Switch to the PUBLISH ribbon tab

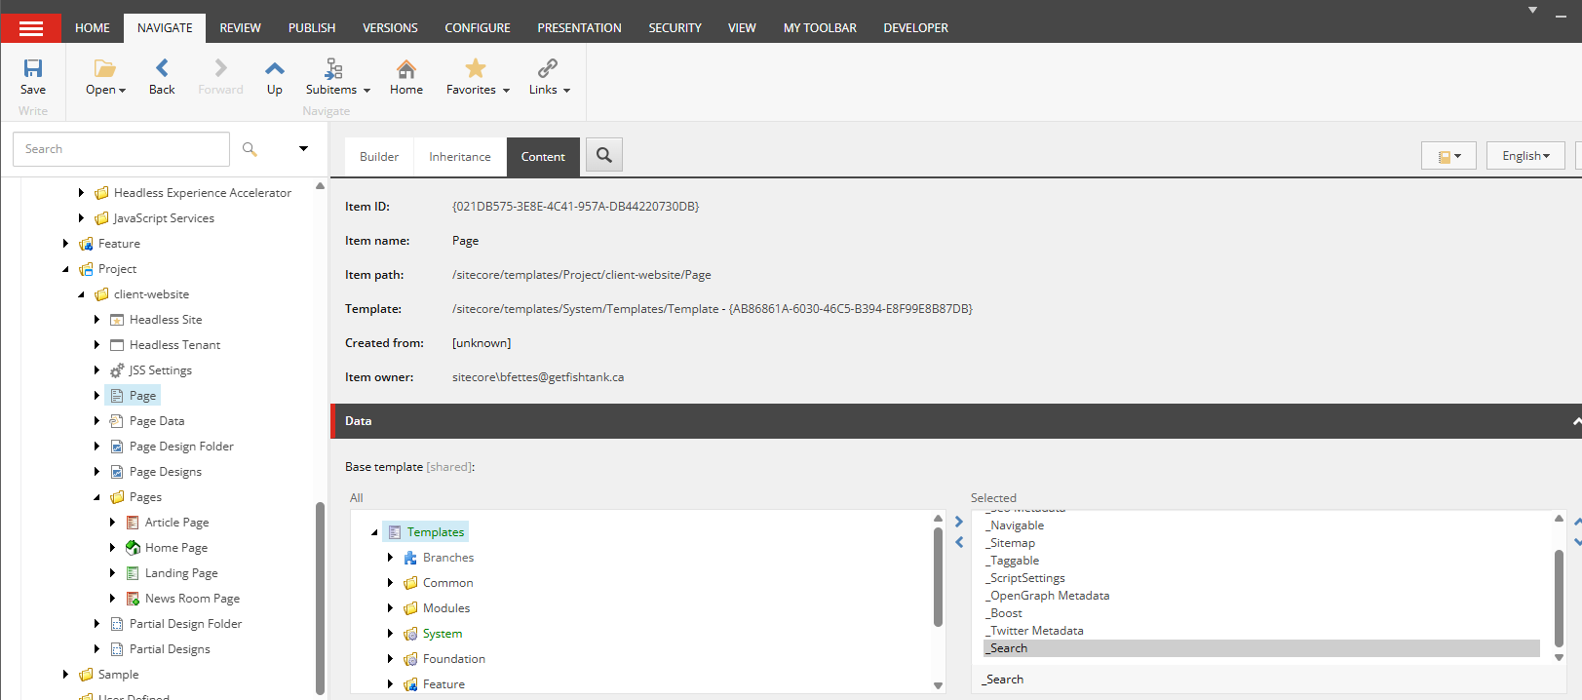(x=312, y=28)
